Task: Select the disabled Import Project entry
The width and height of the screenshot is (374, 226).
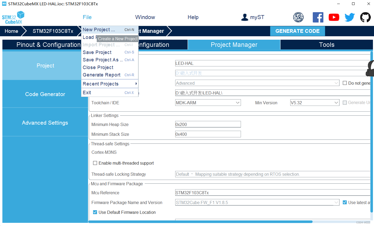Action: (110, 45)
